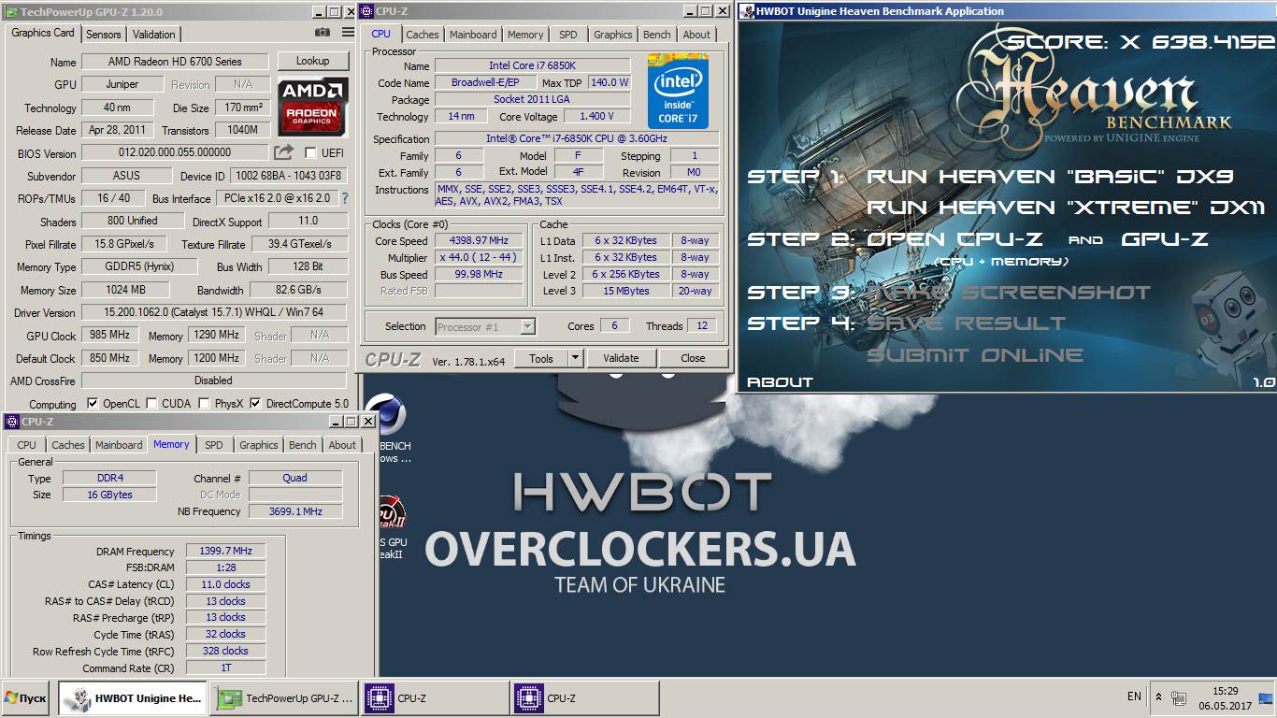Click GPU-Z link in Heaven step 2
The image size is (1277, 718).
1165,239
